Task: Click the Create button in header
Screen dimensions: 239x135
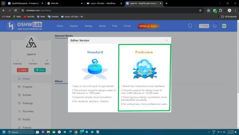Action: click(x=204, y=26)
